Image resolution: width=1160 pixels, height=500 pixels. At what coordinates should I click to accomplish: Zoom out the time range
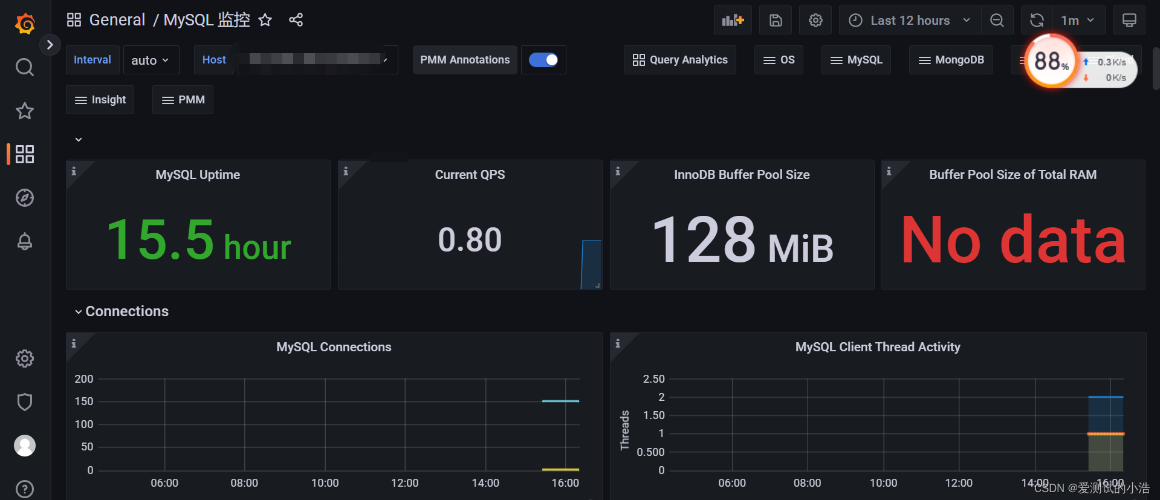pos(997,21)
